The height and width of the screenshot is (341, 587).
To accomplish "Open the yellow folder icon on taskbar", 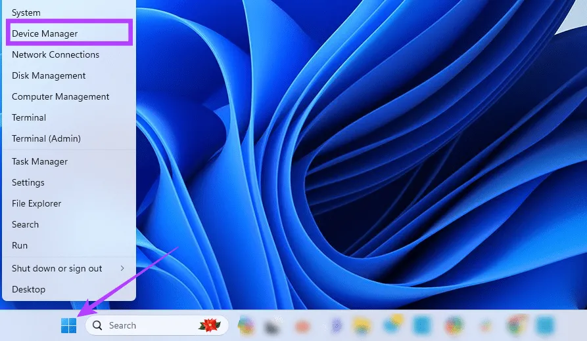I will click(x=362, y=325).
